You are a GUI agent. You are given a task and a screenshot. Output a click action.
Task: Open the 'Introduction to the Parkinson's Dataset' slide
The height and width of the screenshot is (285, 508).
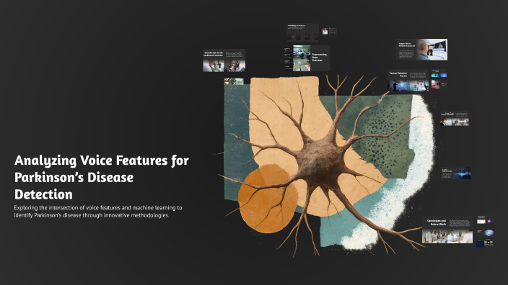224,60
